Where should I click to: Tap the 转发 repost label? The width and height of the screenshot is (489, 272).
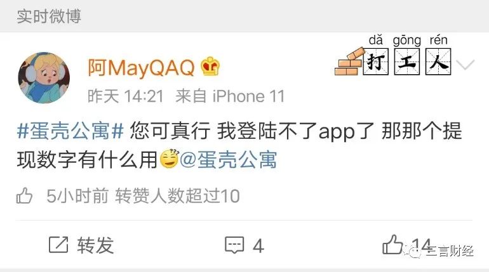tap(95, 245)
